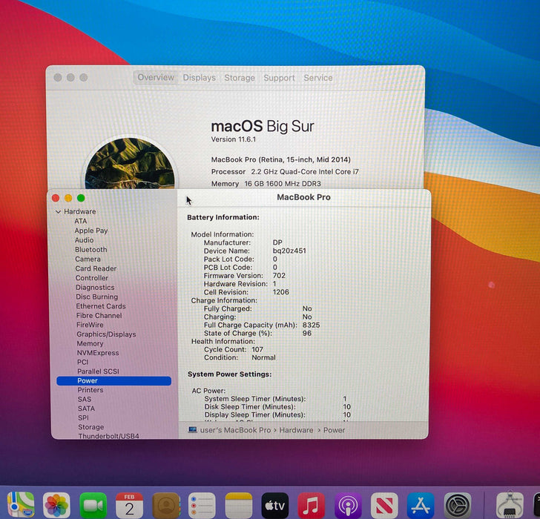540x519 pixels.
Task: Choose Ethernet Cards in the Hardware list
Action: point(101,306)
